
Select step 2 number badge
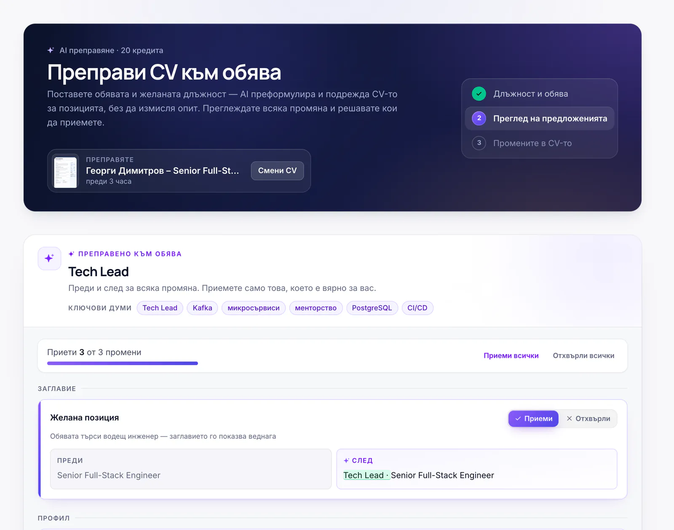(479, 118)
